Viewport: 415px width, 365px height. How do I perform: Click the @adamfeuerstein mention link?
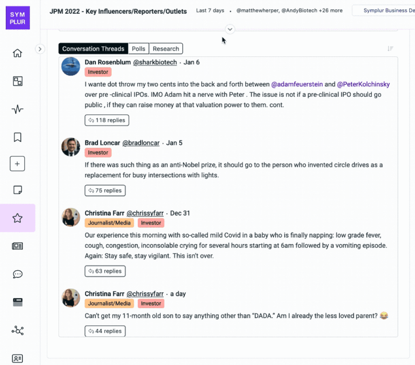[x=297, y=84]
